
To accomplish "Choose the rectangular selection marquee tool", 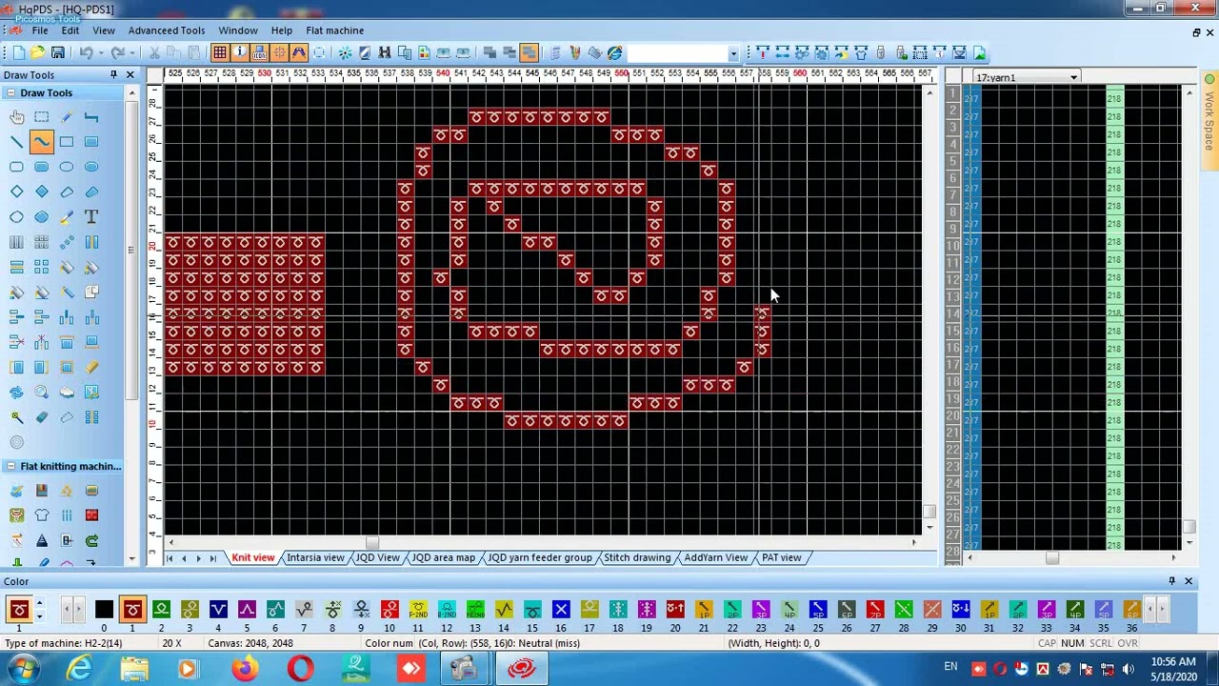I will click(x=41, y=117).
